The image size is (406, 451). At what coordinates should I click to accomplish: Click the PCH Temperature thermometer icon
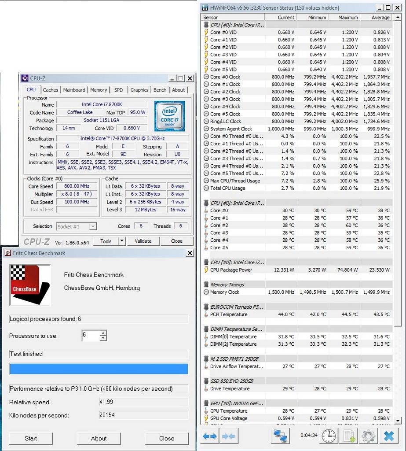(x=206, y=314)
